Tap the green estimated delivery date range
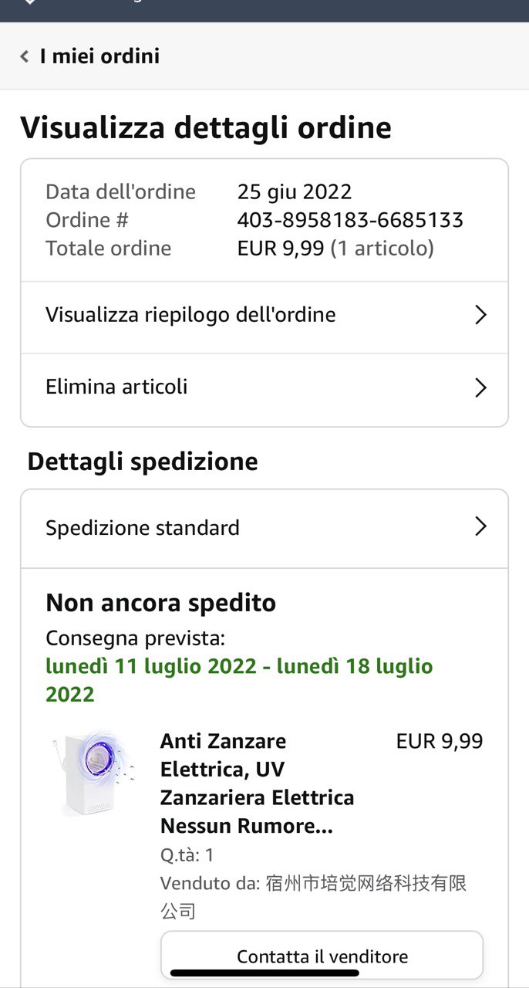The width and height of the screenshot is (529, 988). click(x=239, y=680)
